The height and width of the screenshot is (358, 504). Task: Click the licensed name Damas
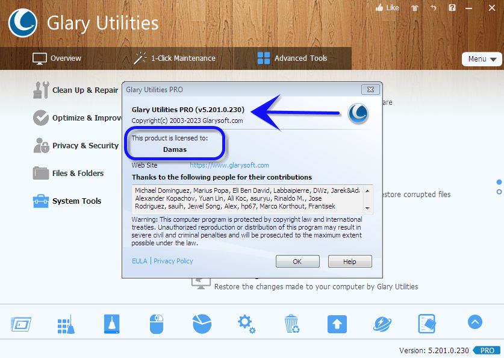pyautogui.click(x=175, y=149)
